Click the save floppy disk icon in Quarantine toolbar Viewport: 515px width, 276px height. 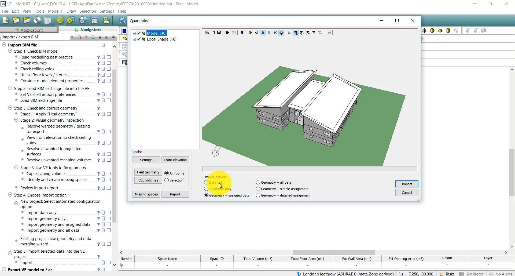pyautogui.click(x=219, y=33)
